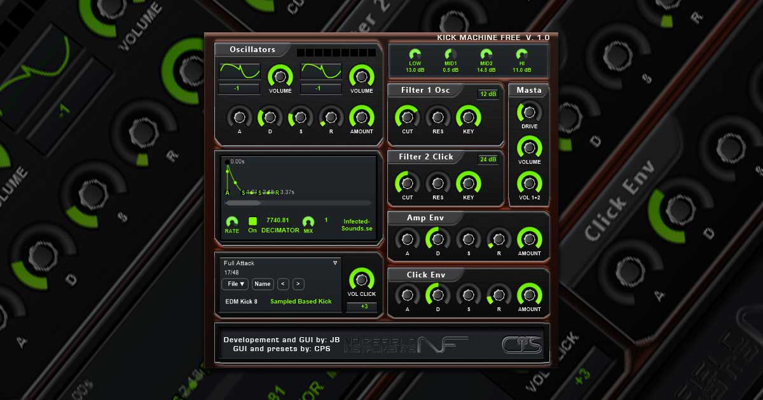Image resolution: width=763 pixels, height=400 pixels.
Task: Open the Infected-Sounds.se link
Action: pos(357,225)
